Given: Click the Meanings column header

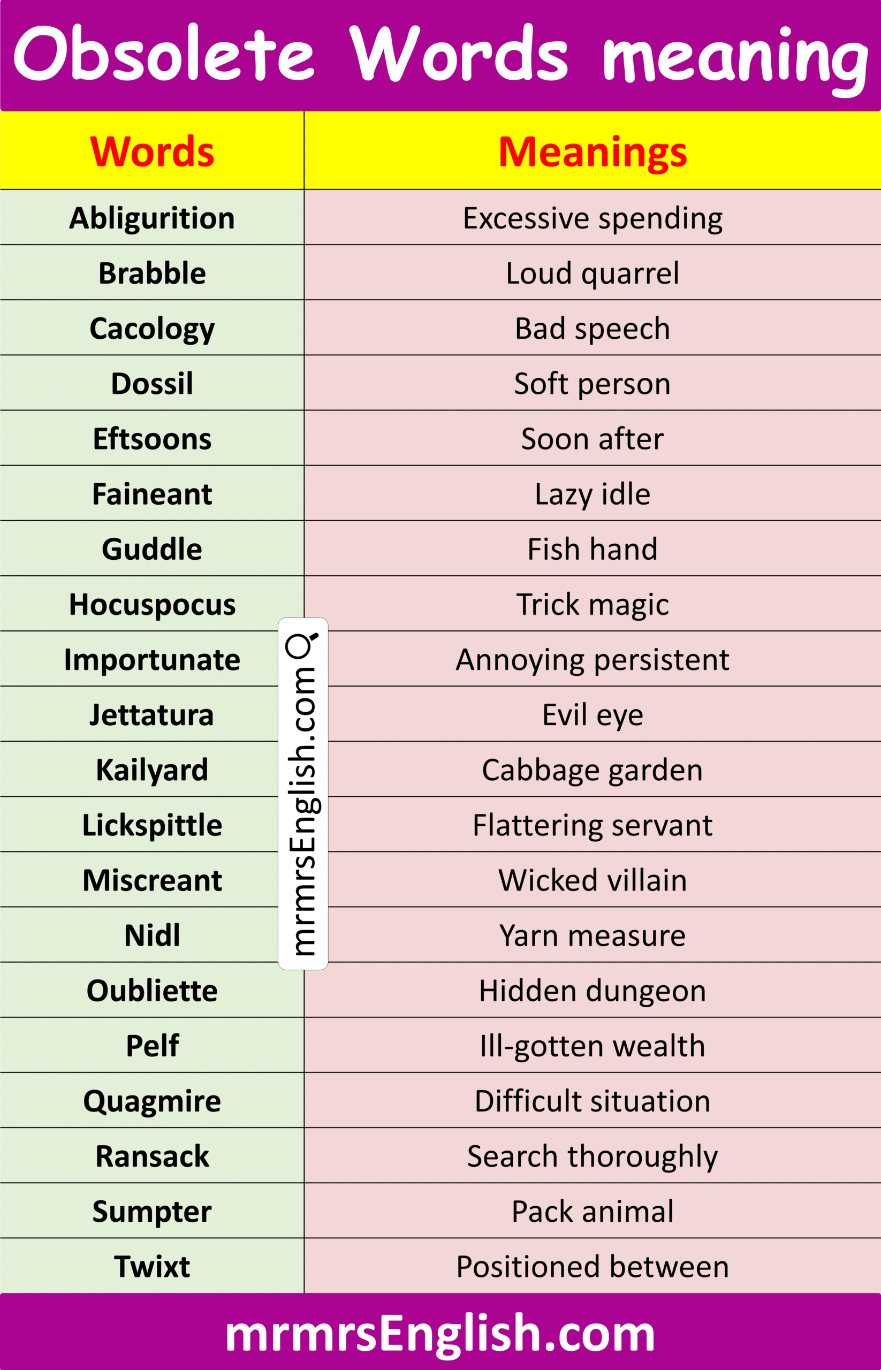Looking at the screenshot, I should (x=592, y=152).
